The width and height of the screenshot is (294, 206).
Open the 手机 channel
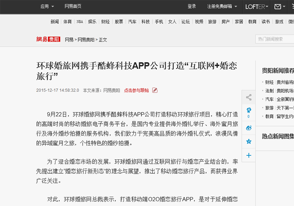click(159, 22)
